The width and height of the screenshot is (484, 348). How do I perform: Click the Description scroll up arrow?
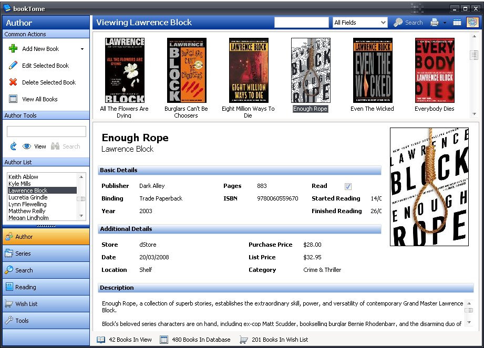pyautogui.click(x=469, y=303)
